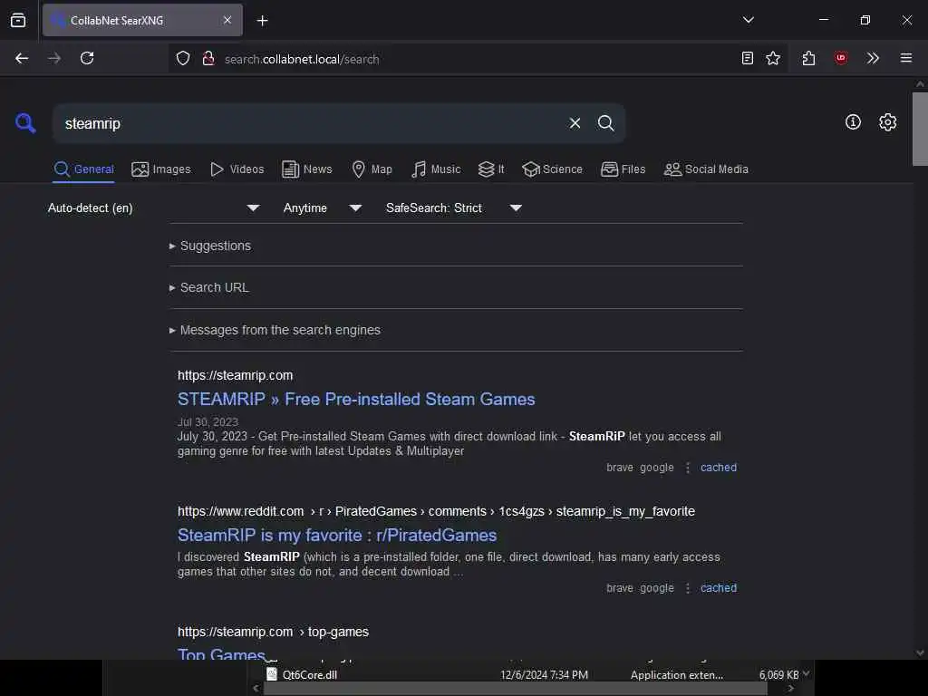Submit search with magnifier button
Screen dimensions: 928x696
[x=605, y=123]
